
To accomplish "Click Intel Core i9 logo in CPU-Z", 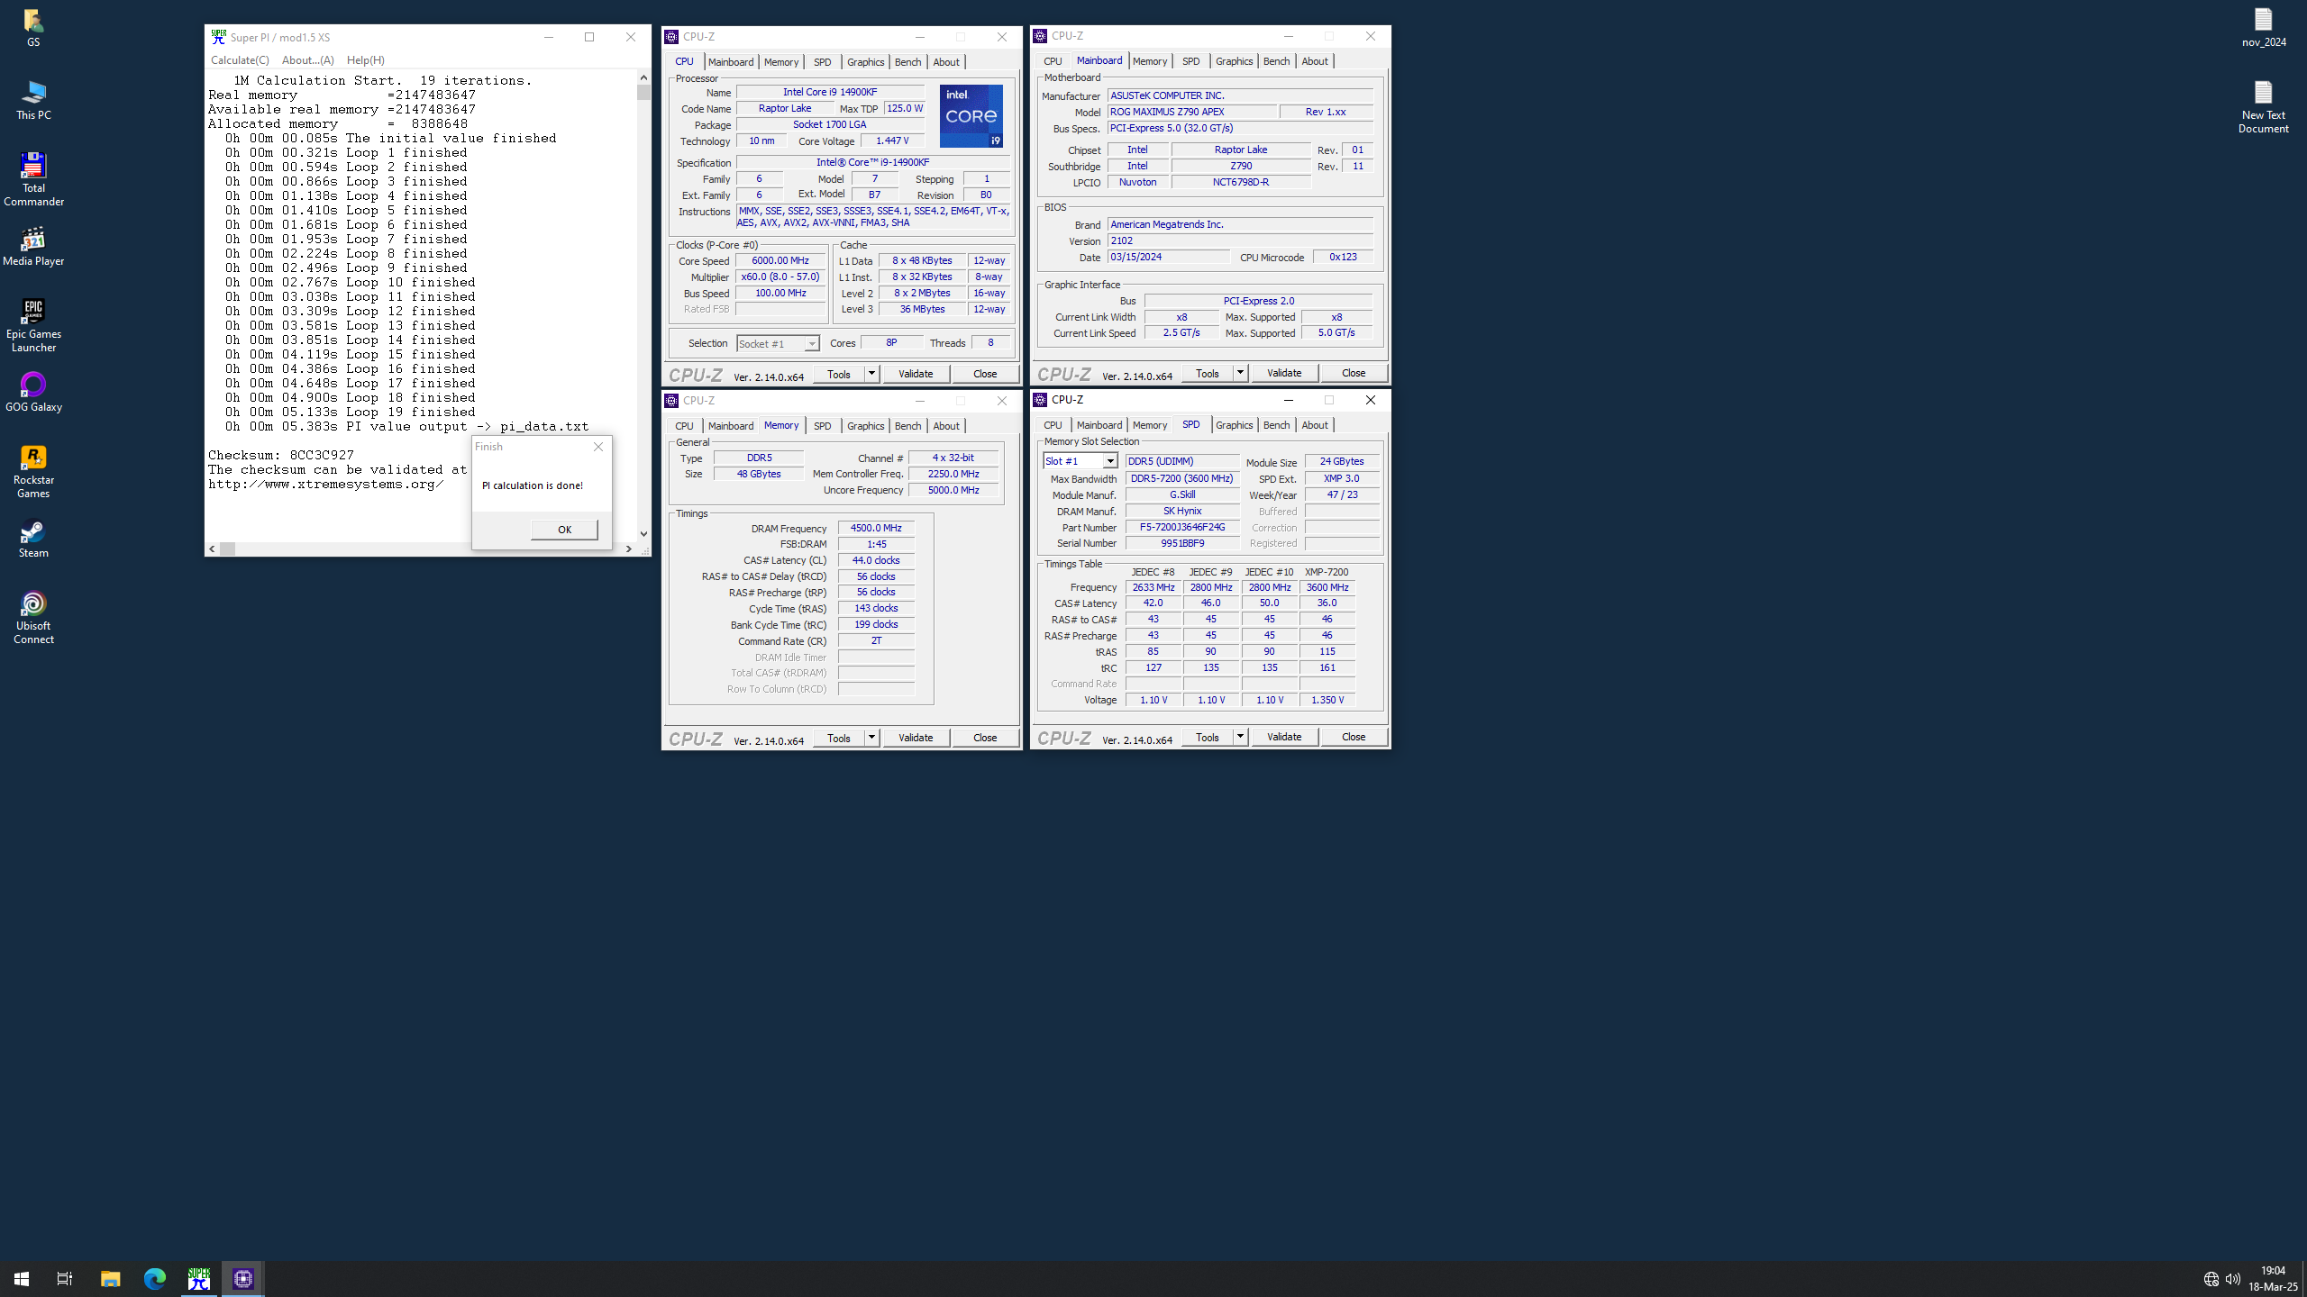I will tap(971, 116).
